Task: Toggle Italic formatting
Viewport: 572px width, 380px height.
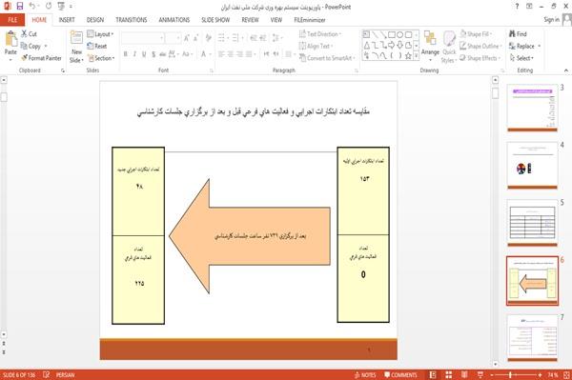Action: [134, 54]
